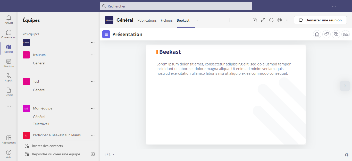This screenshot has width=352, height=161.
Task: Click the Beekast home icon button
Action: click(317, 34)
